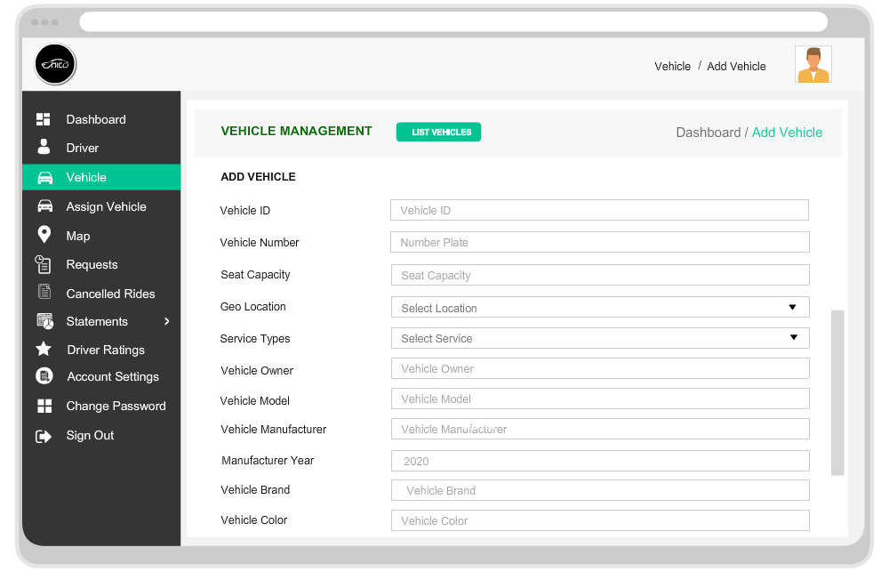
Task: Click the Vehicle ID input field
Action: point(599,210)
